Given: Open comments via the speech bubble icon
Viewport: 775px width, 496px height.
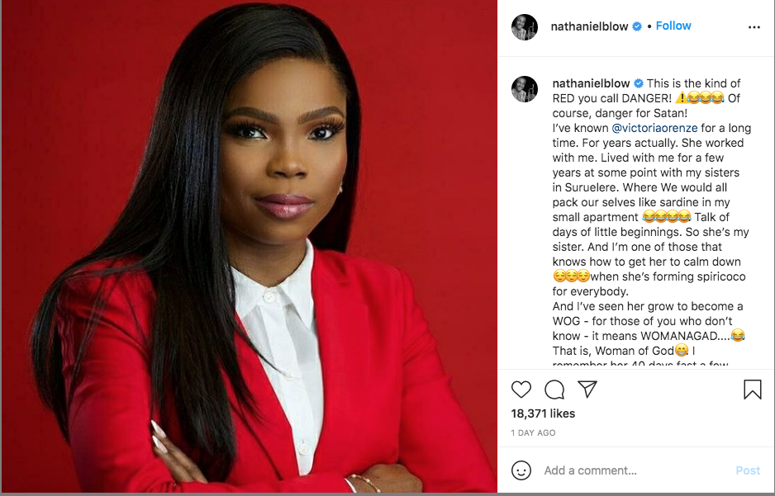Looking at the screenshot, I should 554,390.
